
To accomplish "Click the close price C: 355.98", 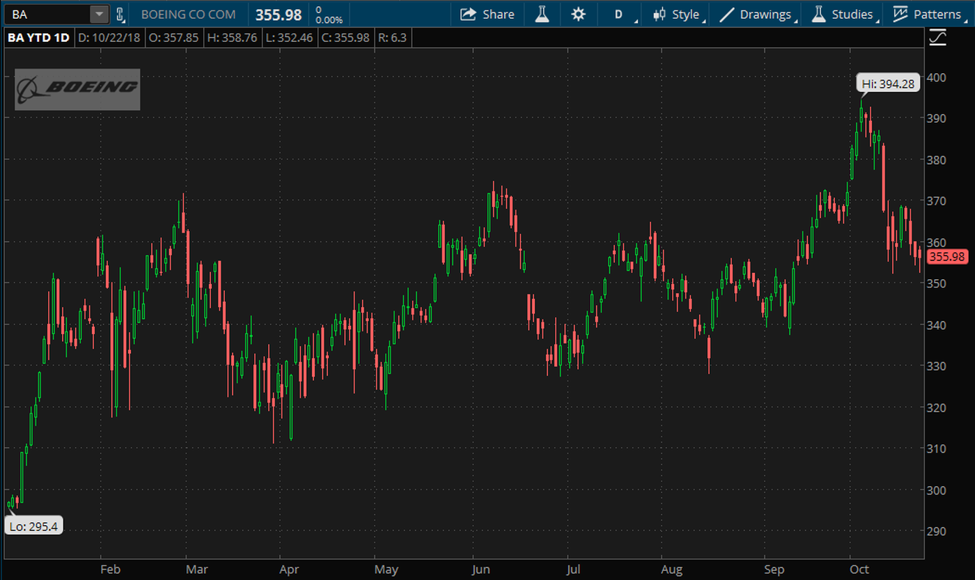I will click(x=345, y=38).
